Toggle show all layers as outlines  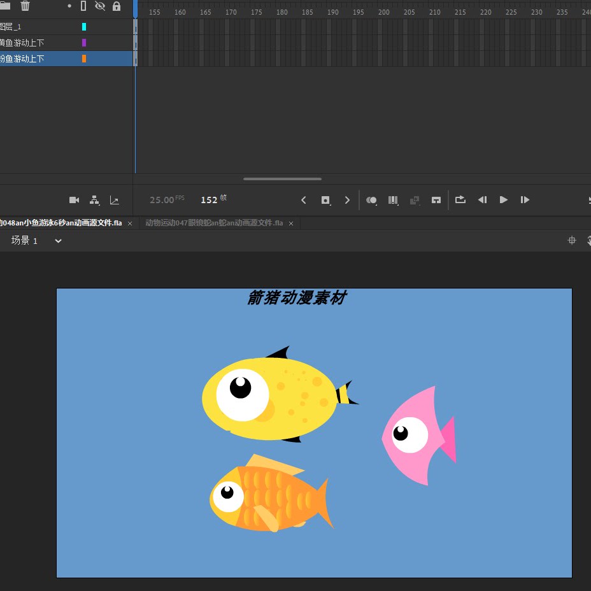pyautogui.click(x=83, y=6)
